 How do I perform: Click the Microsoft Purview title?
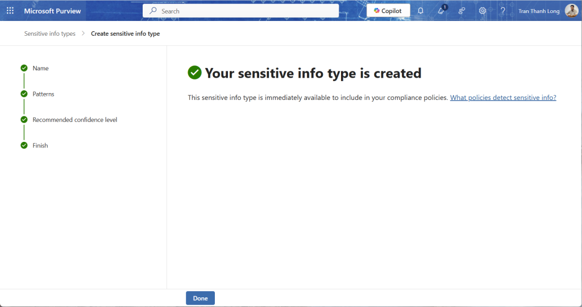52,11
